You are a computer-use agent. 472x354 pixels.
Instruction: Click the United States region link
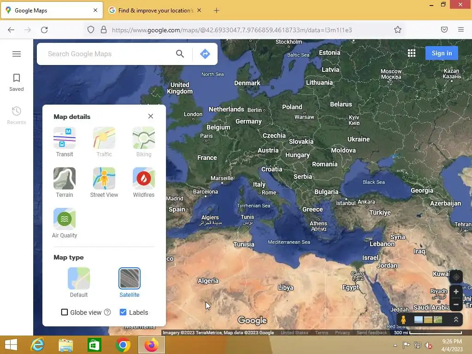point(295,333)
